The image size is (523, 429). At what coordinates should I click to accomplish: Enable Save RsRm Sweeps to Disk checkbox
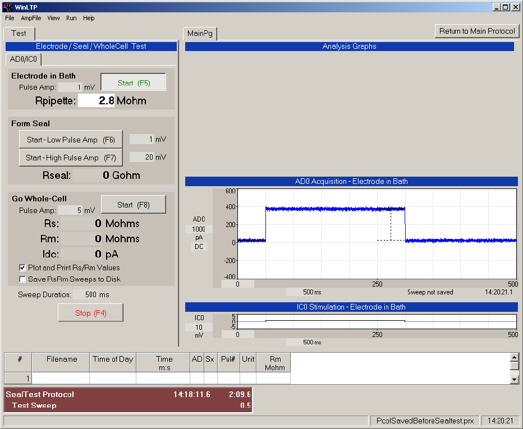point(23,279)
